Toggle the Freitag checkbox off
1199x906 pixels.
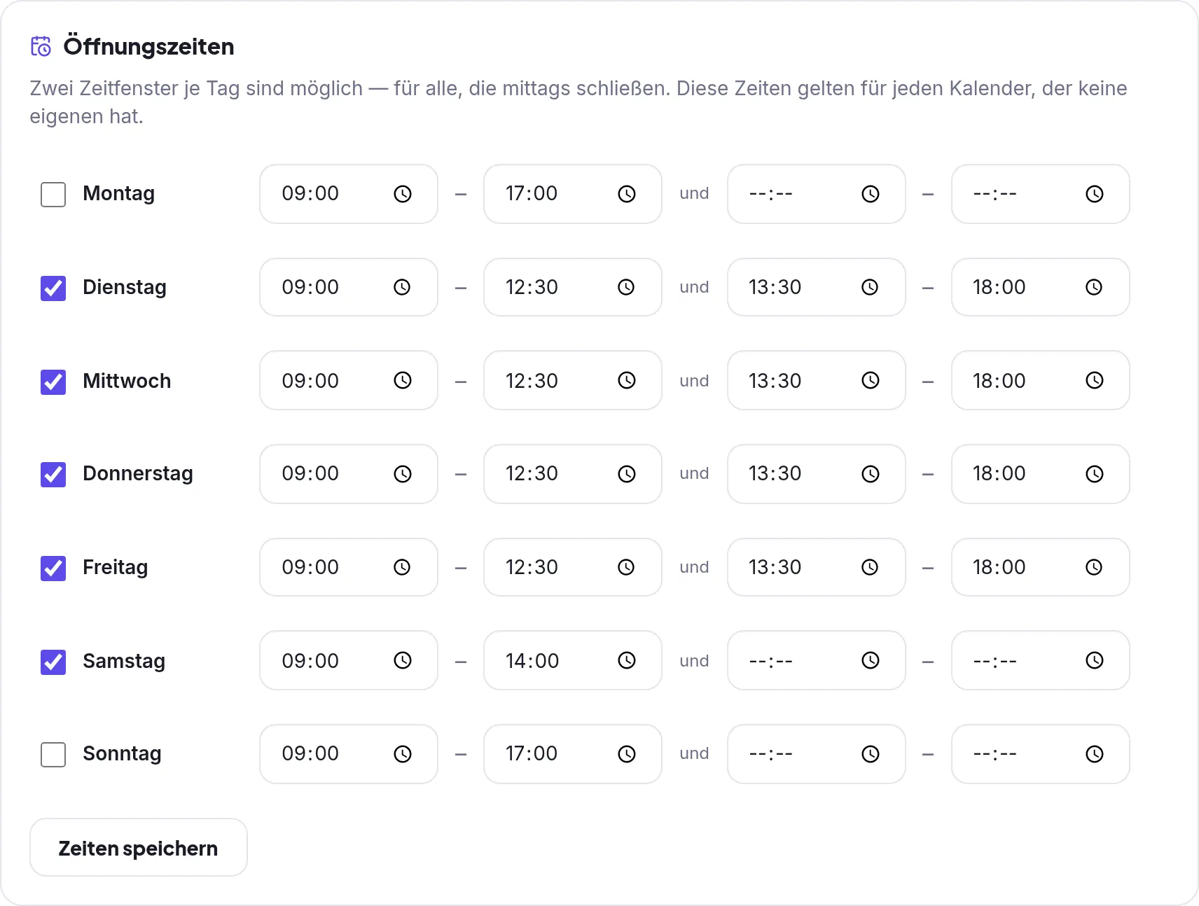coord(53,568)
